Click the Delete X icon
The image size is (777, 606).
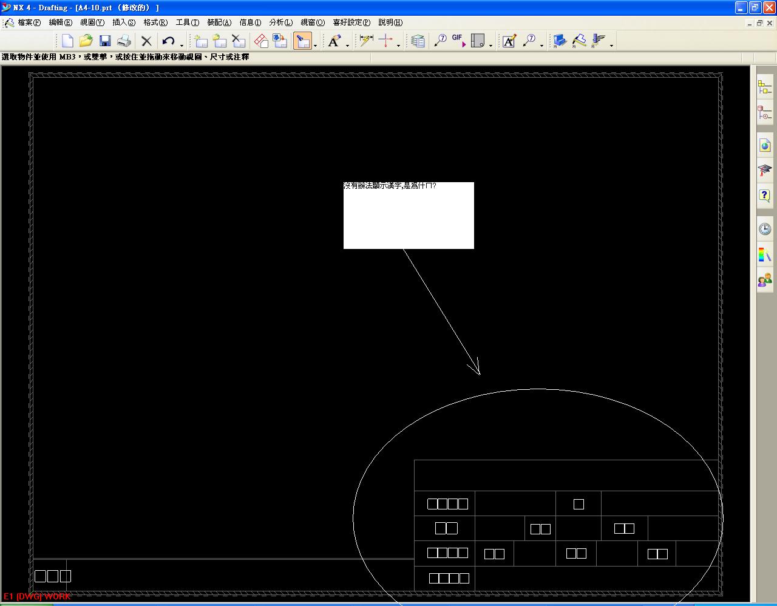tap(146, 41)
